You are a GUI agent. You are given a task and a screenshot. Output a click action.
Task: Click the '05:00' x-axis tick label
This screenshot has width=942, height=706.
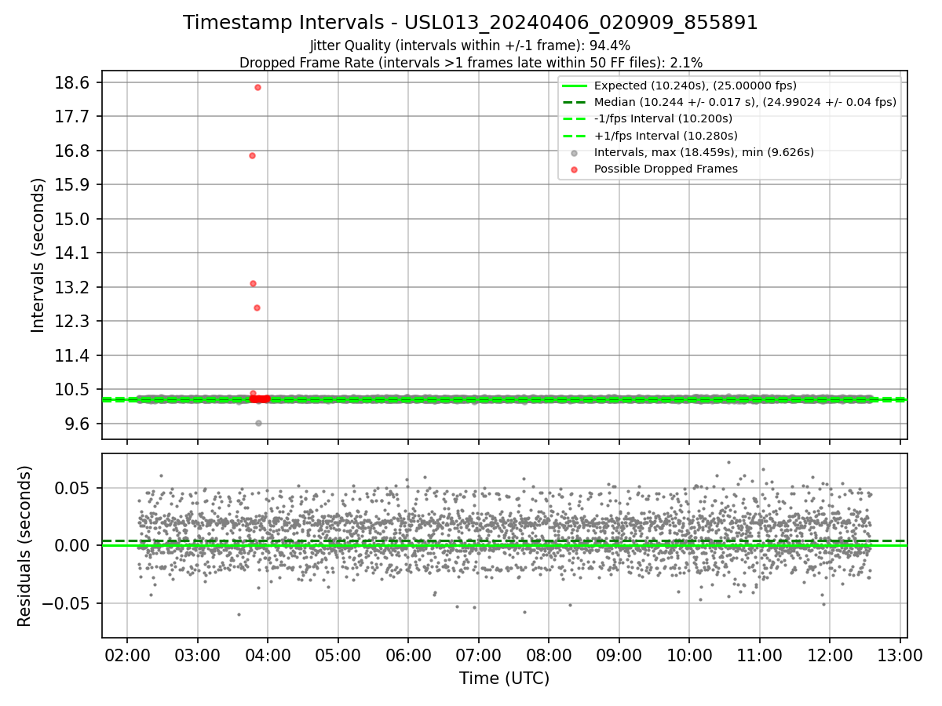click(x=338, y=655)
